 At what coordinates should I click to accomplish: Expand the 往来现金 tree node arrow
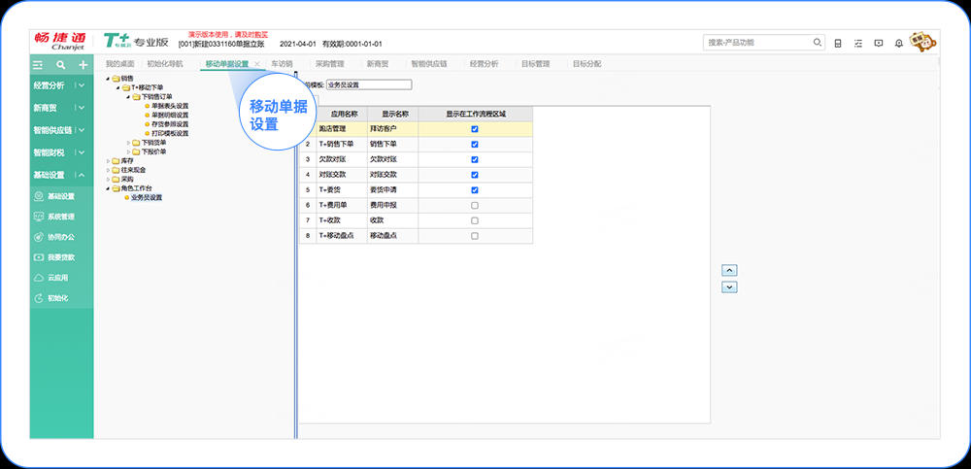pos(109,170)
